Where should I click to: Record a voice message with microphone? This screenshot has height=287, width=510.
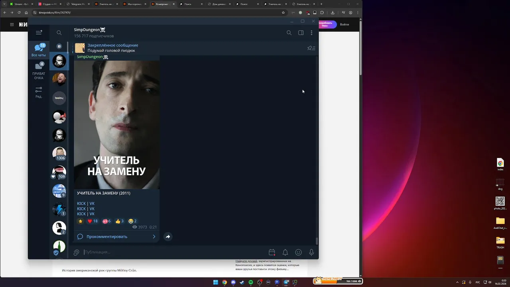click(x=312, y=252)
